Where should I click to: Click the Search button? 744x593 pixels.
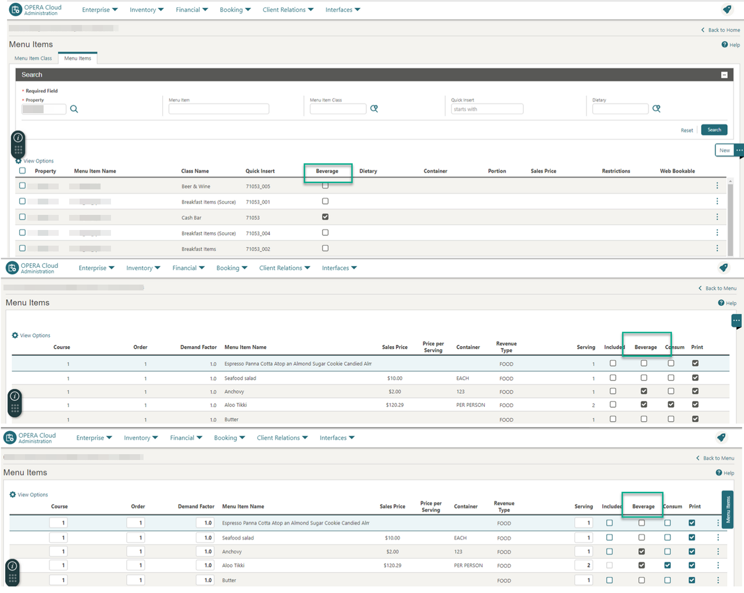click(714, 130)
